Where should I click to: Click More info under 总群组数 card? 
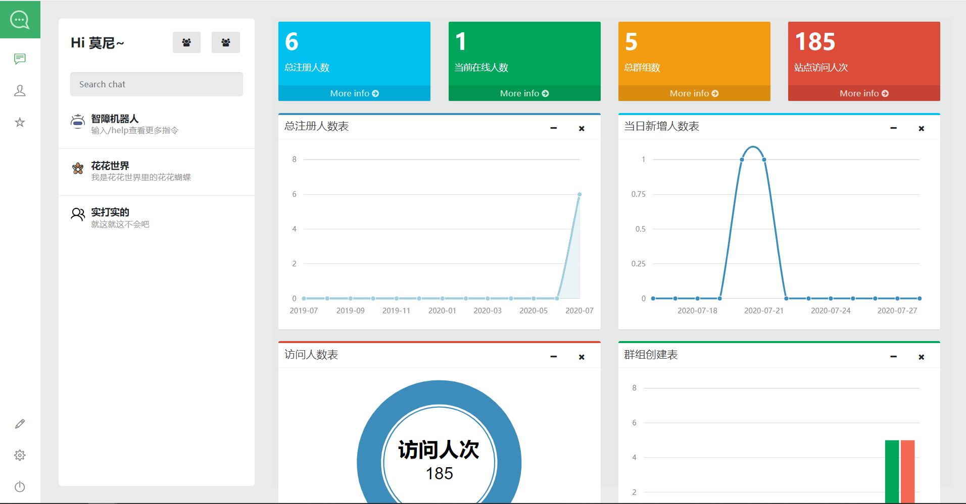(694, 93)
